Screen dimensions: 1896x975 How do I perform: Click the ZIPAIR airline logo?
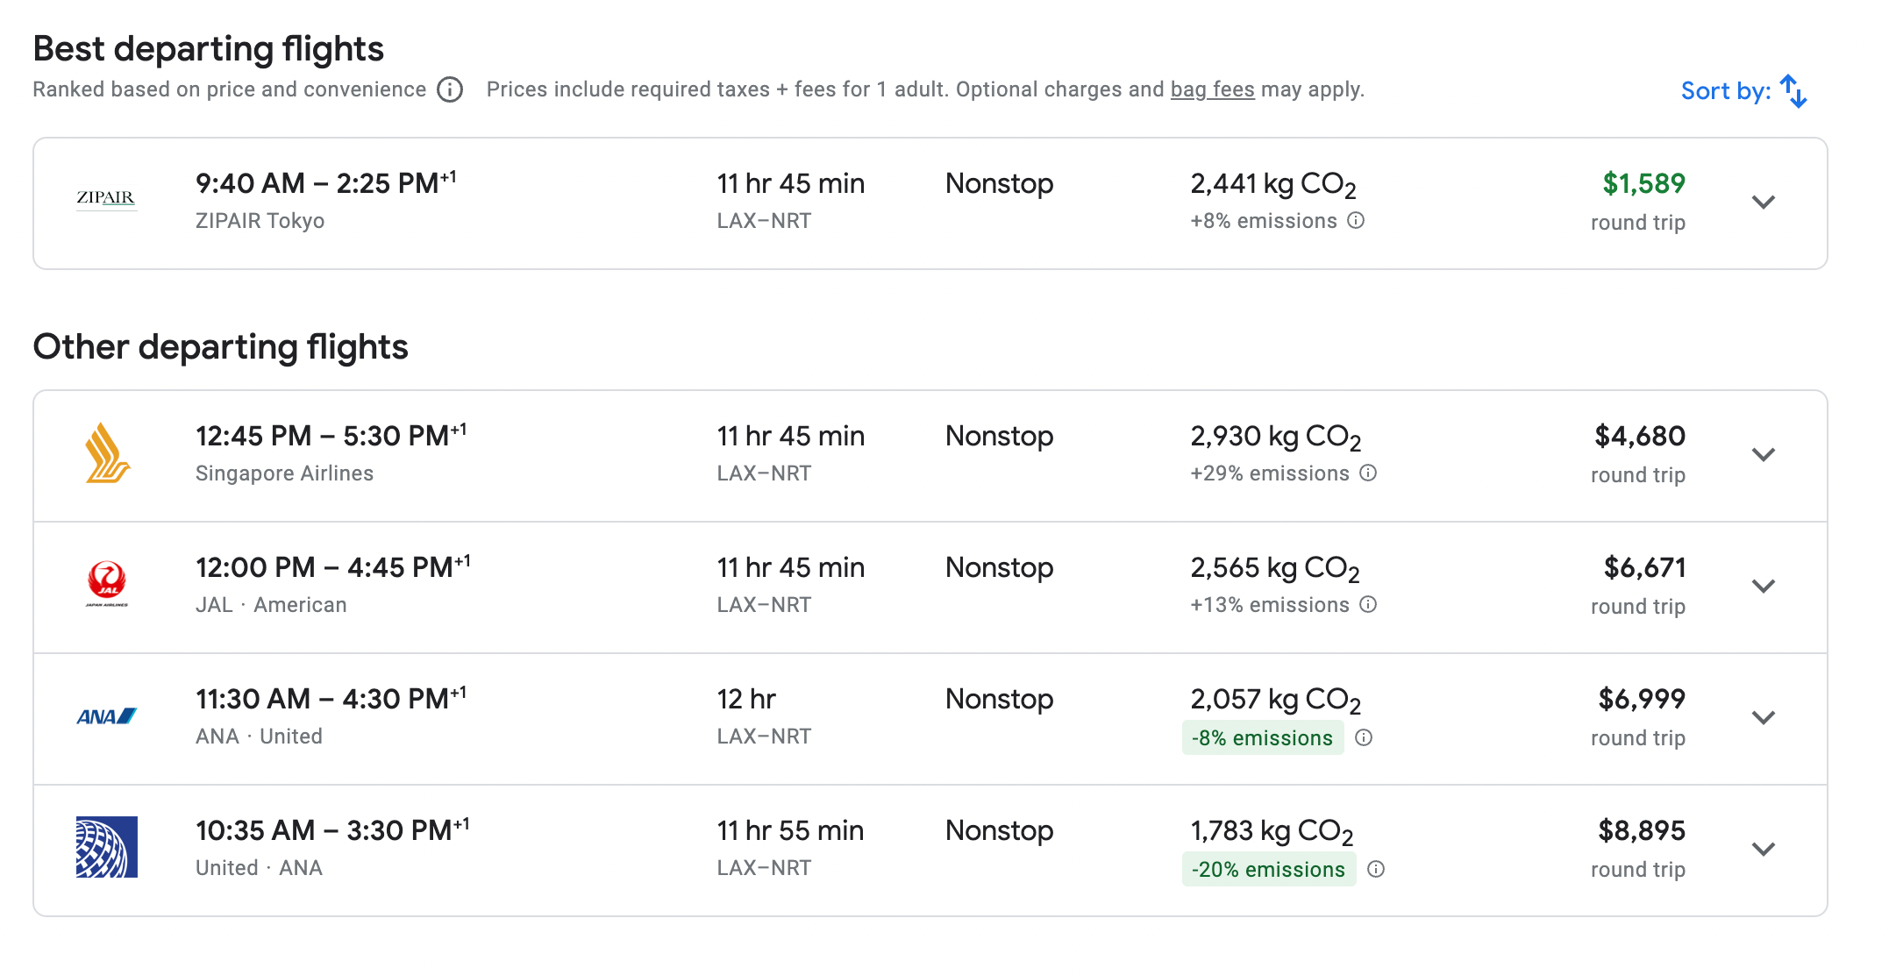[106, 198]
